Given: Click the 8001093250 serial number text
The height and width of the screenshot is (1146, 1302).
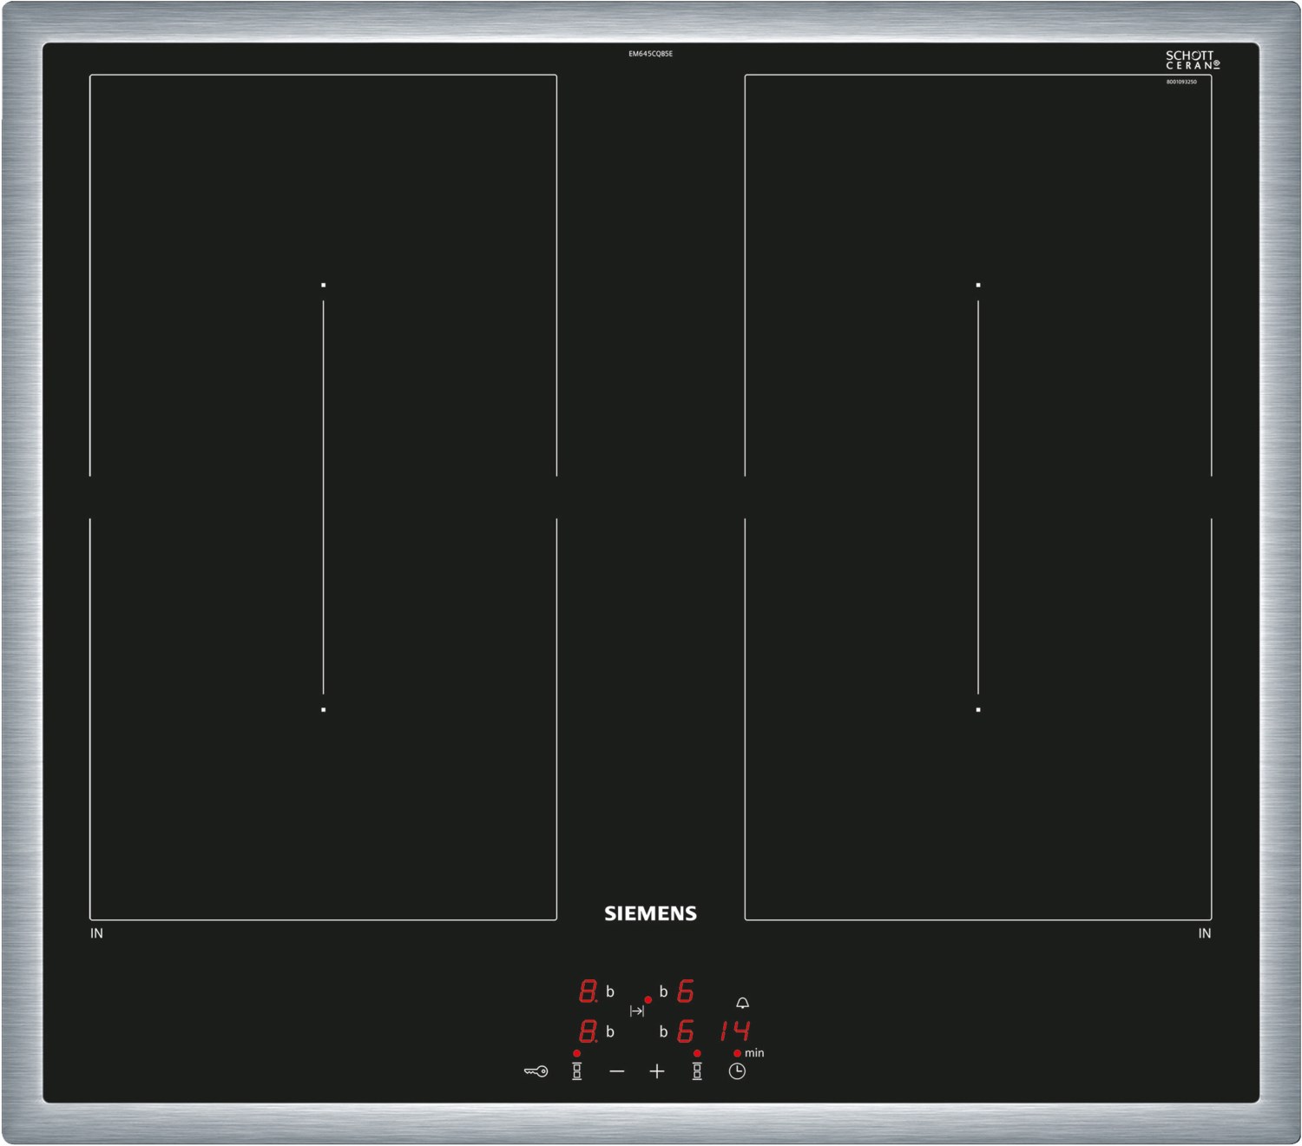Looking at the screenshot, I should [1181, 82].
